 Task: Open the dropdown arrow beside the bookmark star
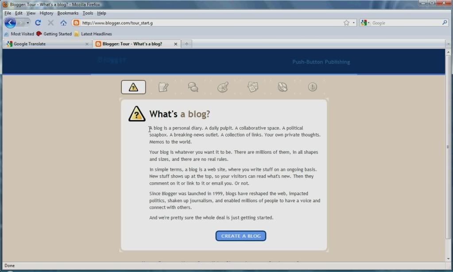click(x=354, y=23)
